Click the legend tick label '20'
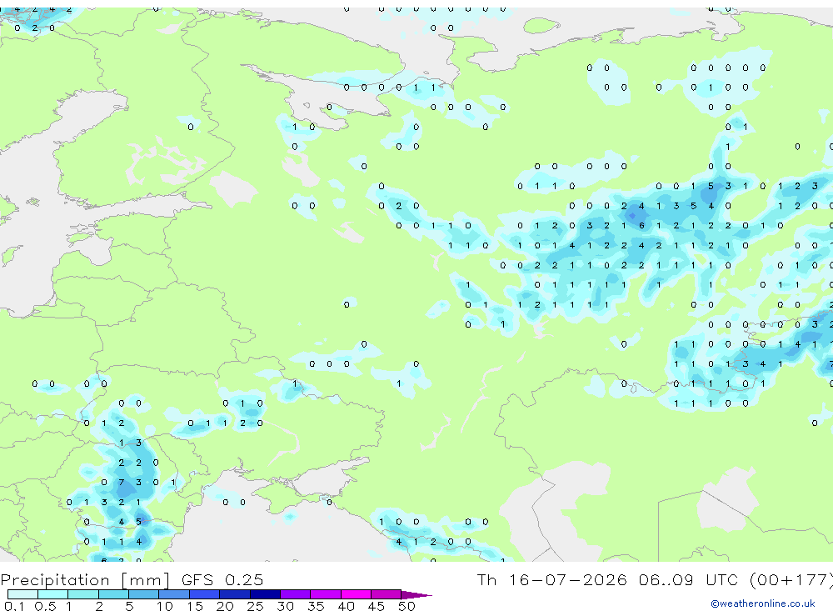The image size is (833, 611). tap(225, 606)
